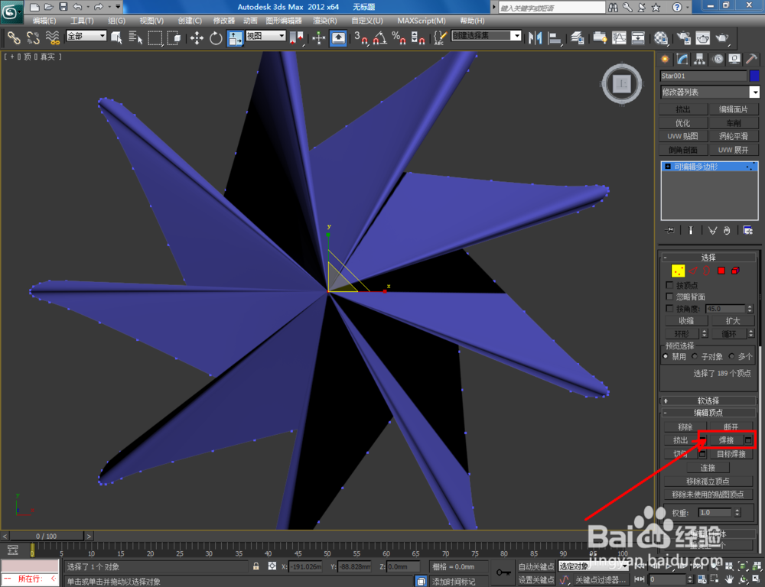Select the 子对象 preview radio button
This screenshot has height=587, width=765.
coord(695,356)
